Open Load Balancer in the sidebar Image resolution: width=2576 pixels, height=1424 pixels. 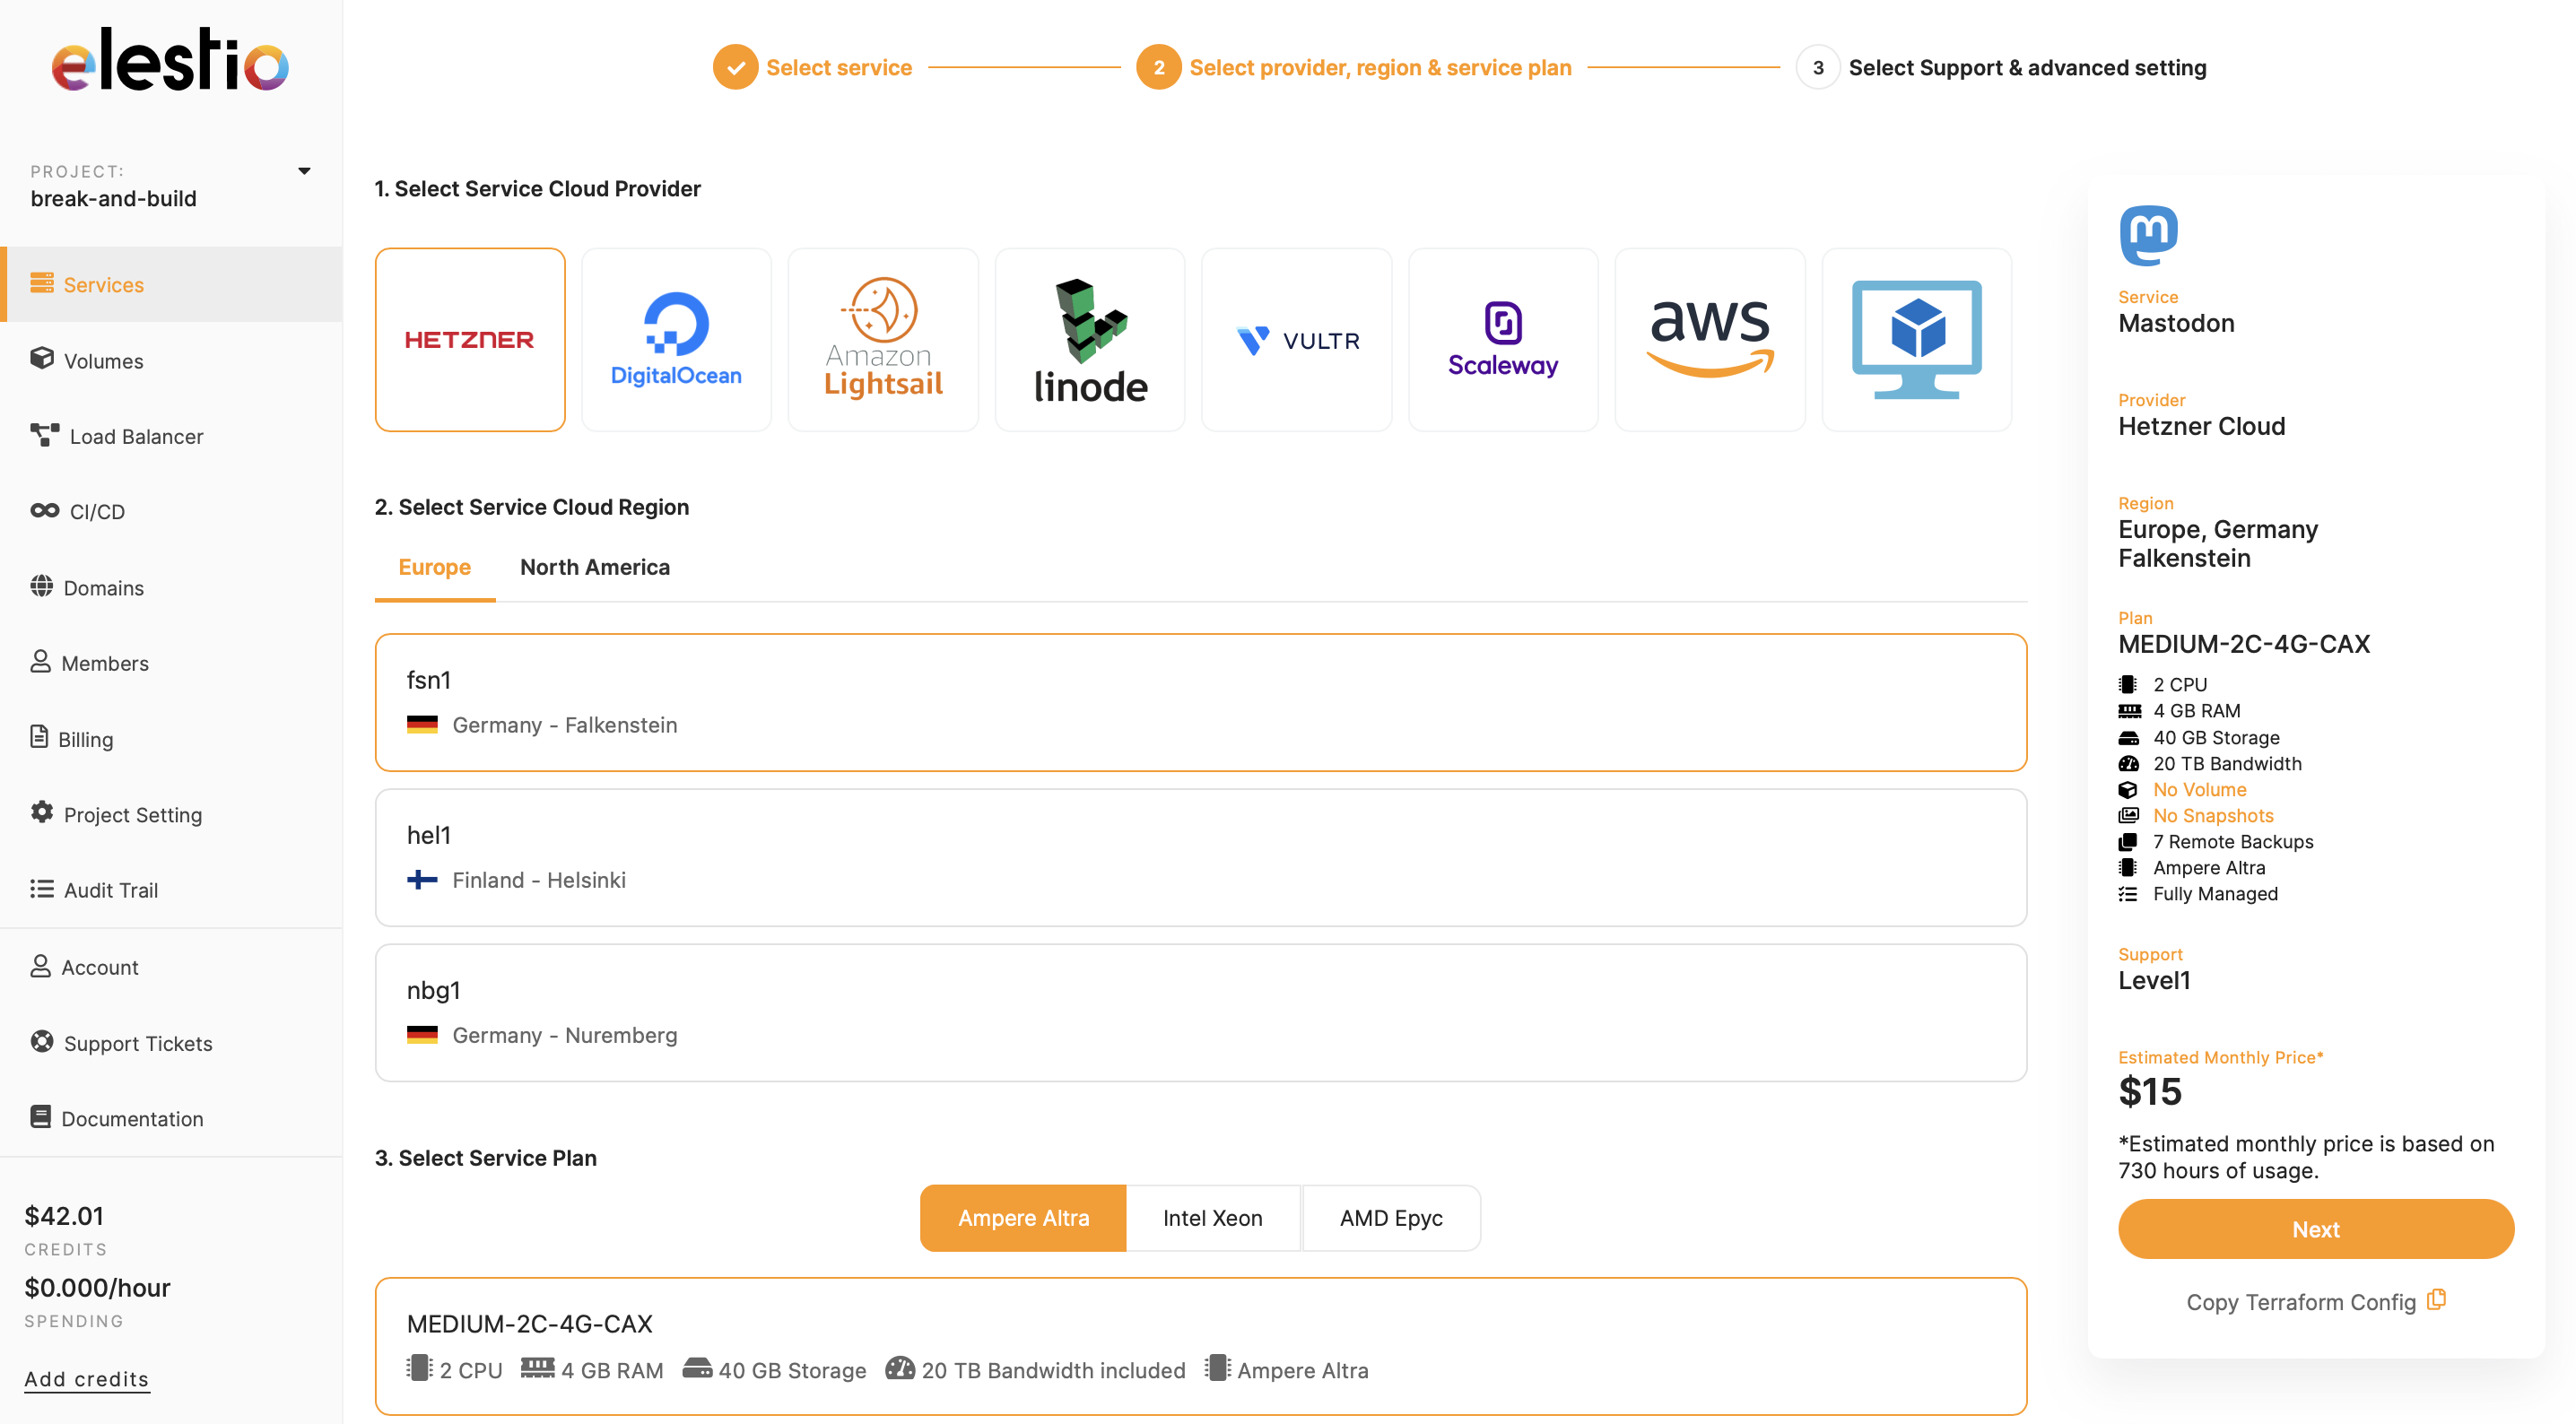pos(136,436)
